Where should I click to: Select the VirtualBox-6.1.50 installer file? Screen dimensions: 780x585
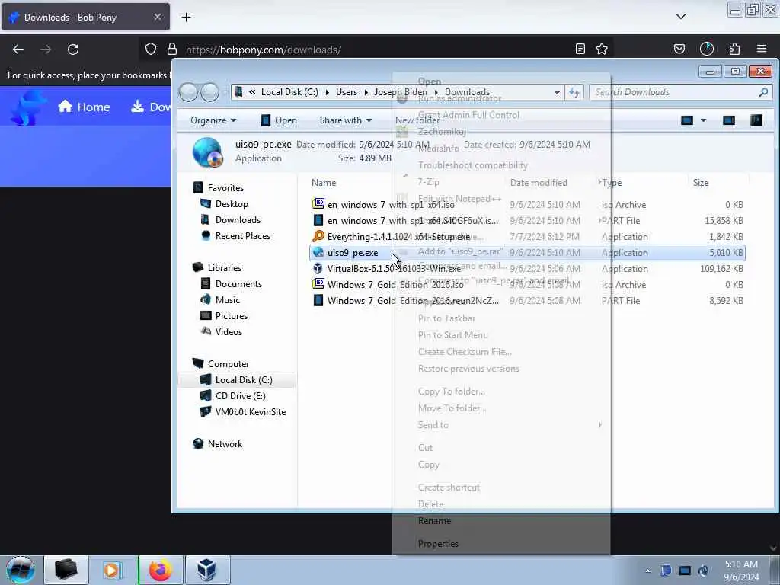(527, 268)
